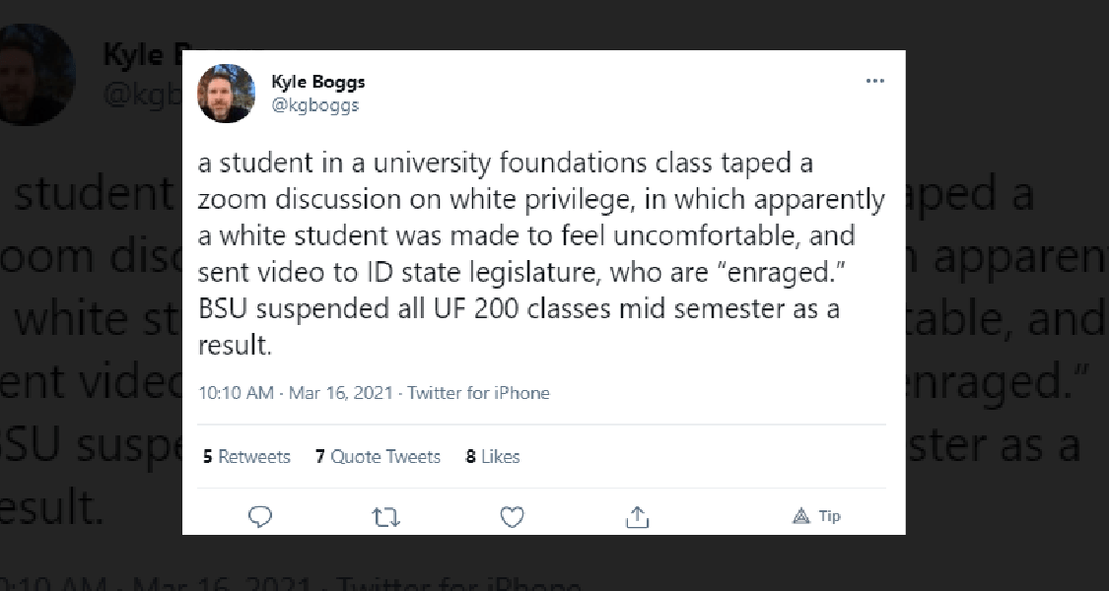Click Kyle Boggs's profile avatar in the tweet card

click(226, 95)
